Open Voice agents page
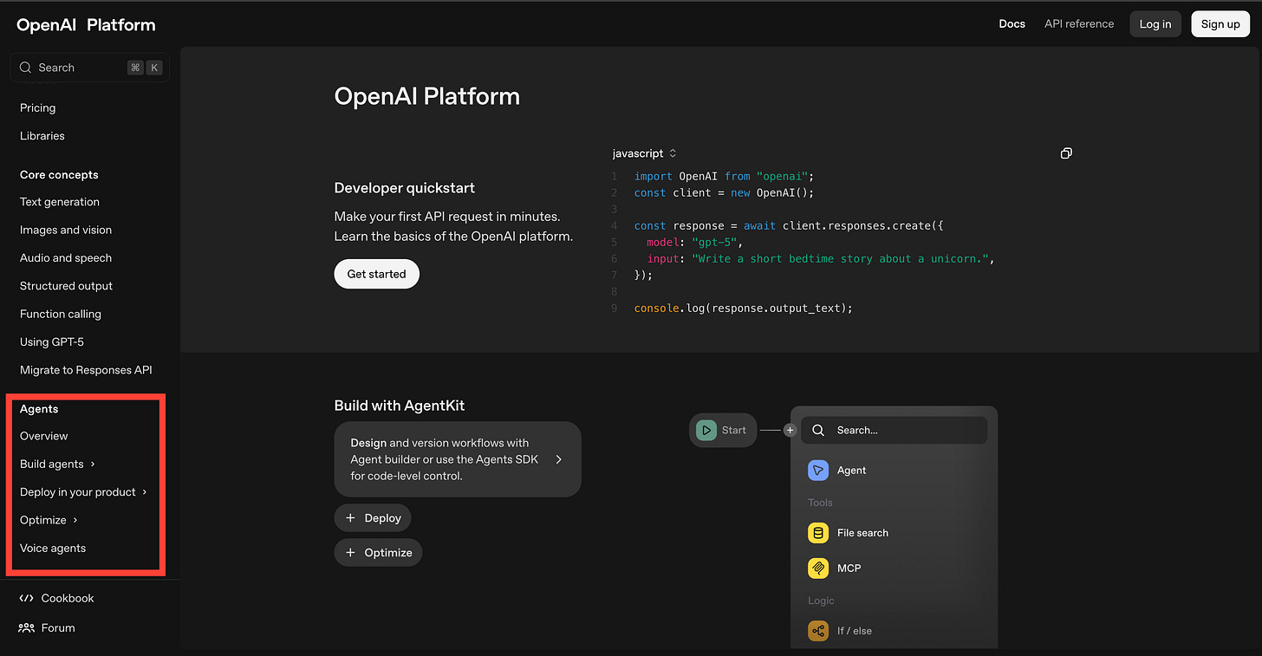Screen dimensions: 1262x656 pos(53,548)
